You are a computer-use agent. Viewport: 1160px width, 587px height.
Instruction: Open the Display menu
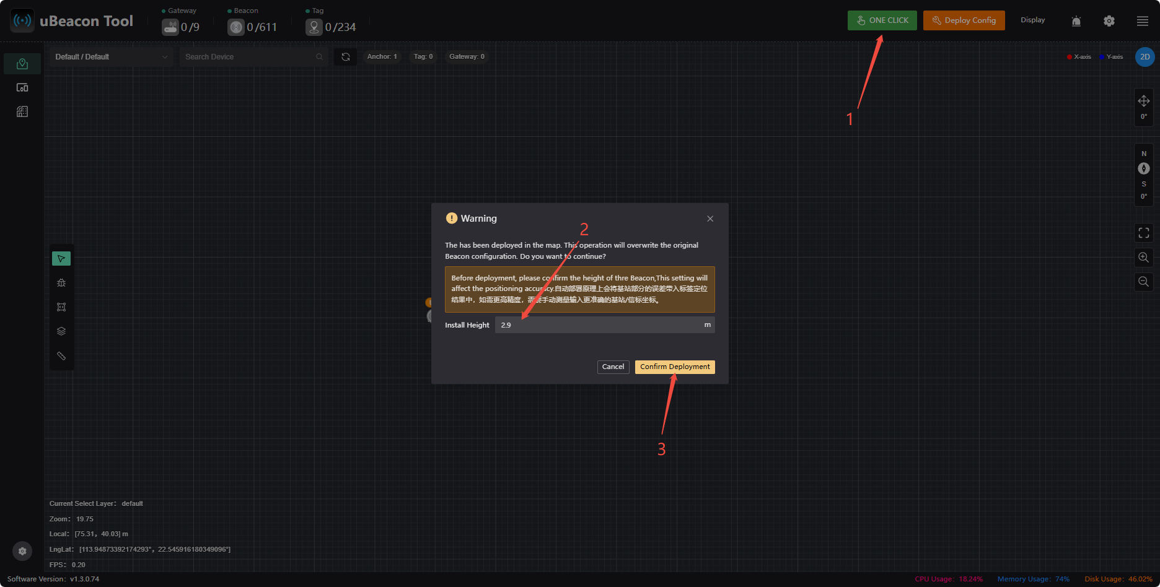(1033, 20)
